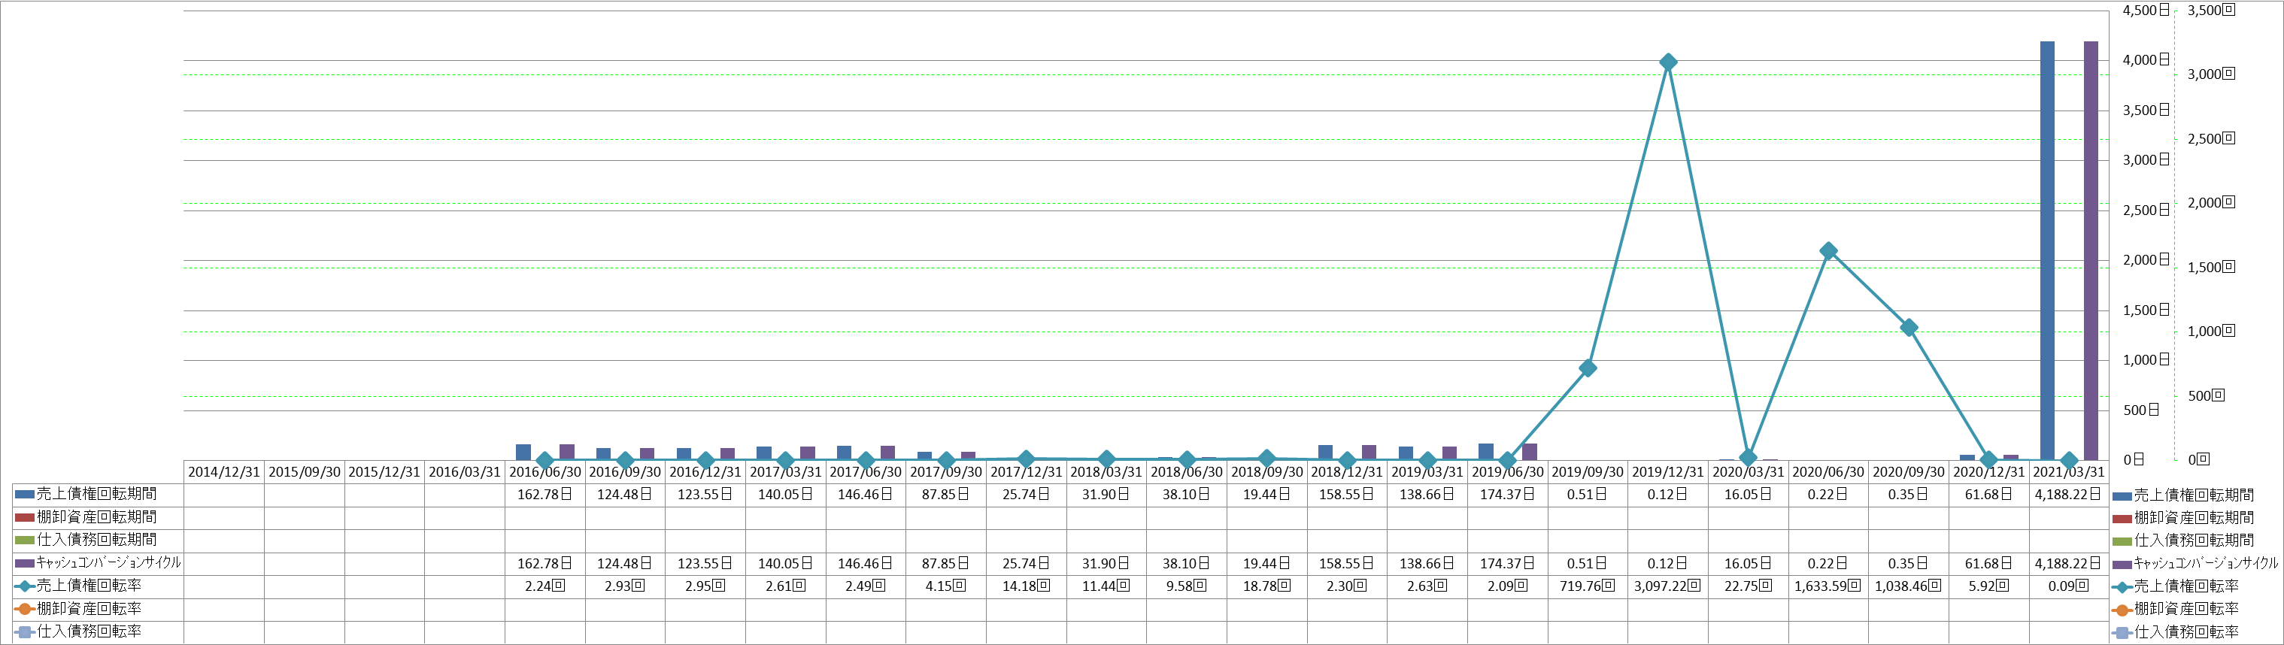Click the 3,500回 secondary axis label
Image resolution: width=2284 pixels, height=645 pixels.
tap(2211, 11)
